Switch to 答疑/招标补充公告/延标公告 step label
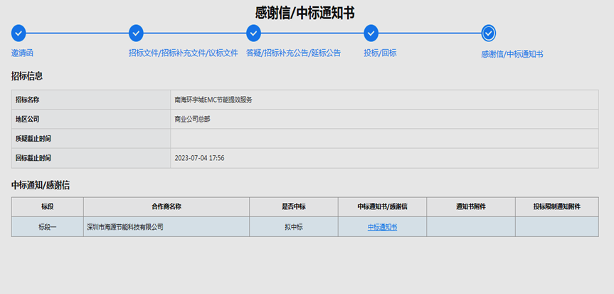The width and height of the screenshot is (614, 294). pyautogui.click(x=293, y=53)
